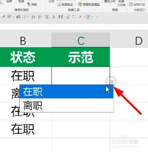Choose 在职 from the dropdown list

click(67, 92)
